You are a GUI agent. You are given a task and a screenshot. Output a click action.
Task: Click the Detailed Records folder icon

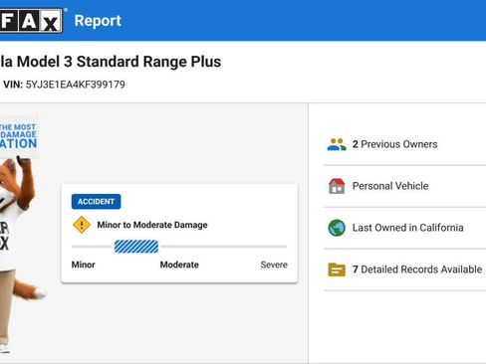[x=337, y=270]
